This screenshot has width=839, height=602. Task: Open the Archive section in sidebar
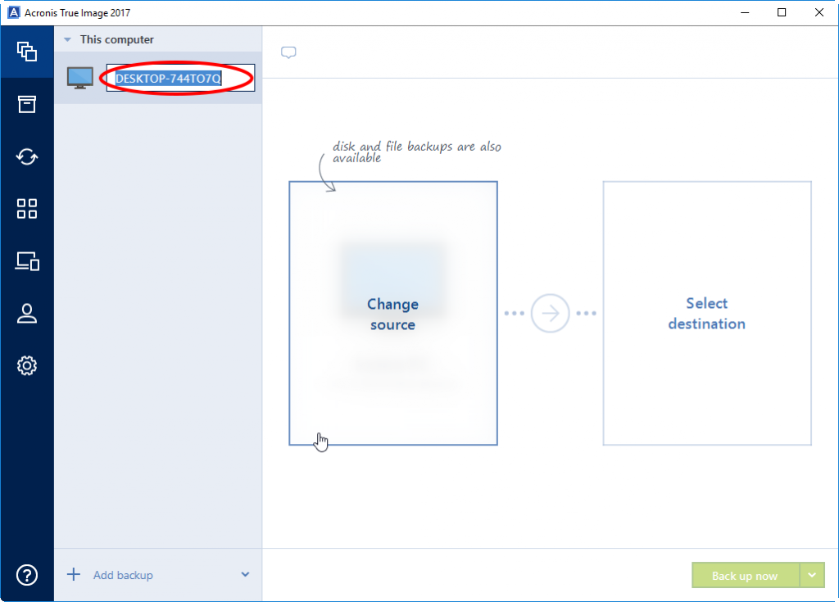pos(27,104)
